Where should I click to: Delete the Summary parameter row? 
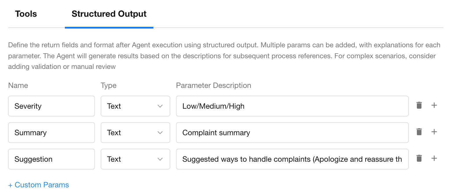(419, 132)
